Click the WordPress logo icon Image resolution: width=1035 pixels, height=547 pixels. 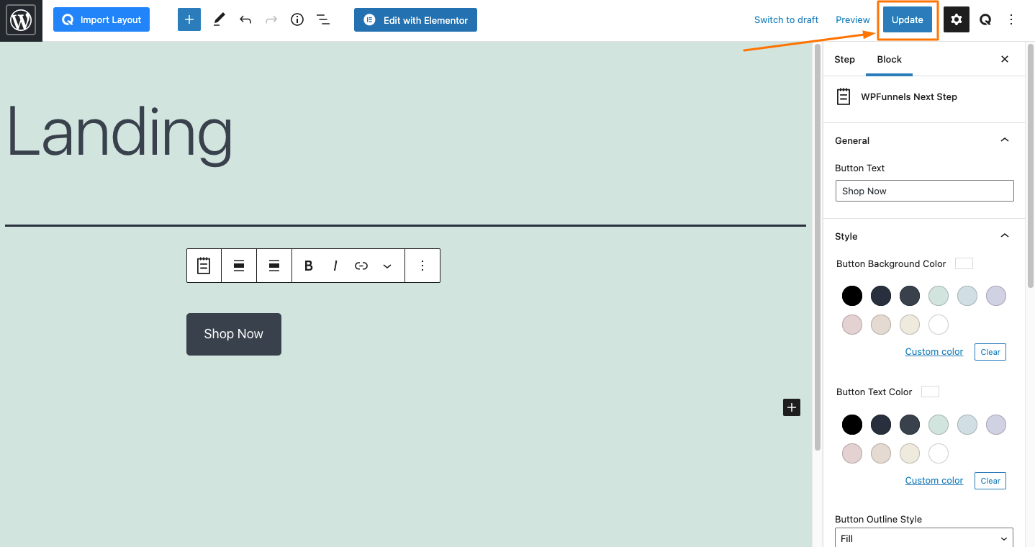tap(21, 20)
